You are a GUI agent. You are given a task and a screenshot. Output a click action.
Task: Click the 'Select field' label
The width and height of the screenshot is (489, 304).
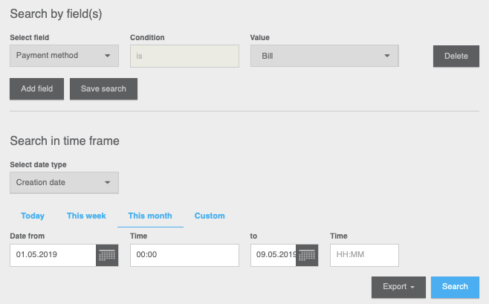click(29, 37)
